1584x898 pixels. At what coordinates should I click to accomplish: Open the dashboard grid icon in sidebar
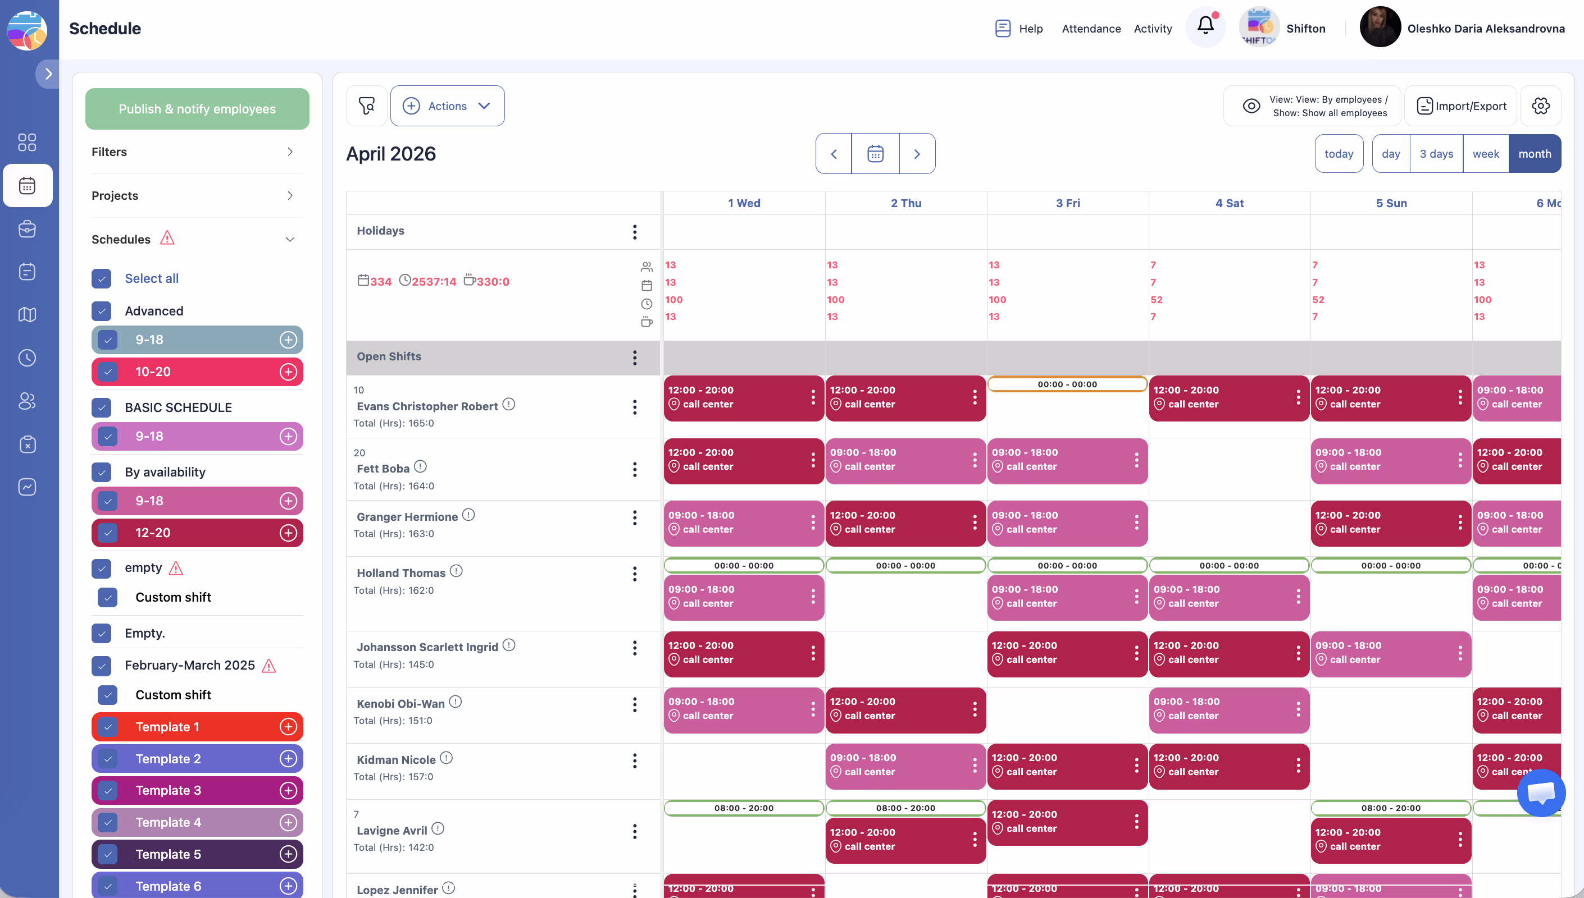[27, 143]
